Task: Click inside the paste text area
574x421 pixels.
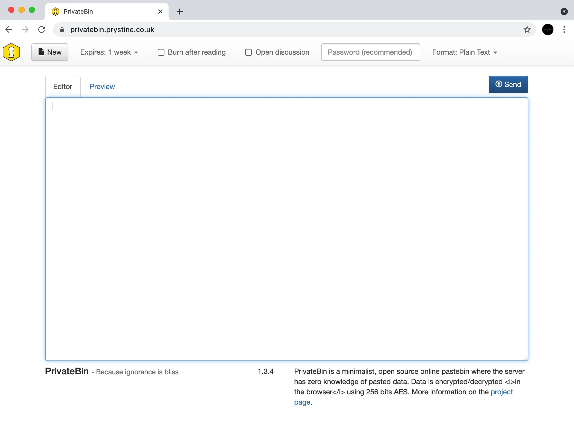Action: point(287,229)
